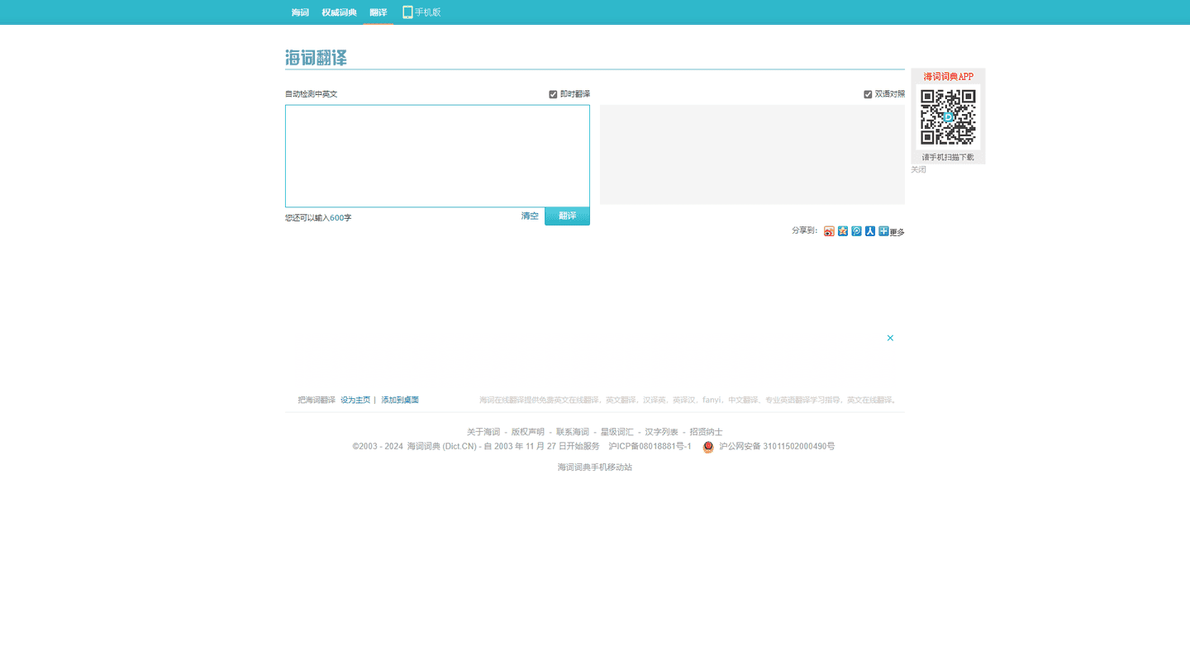1190x669 pixels.
Task: Share to QQ Zone star icon
Action: pos(843,231)
